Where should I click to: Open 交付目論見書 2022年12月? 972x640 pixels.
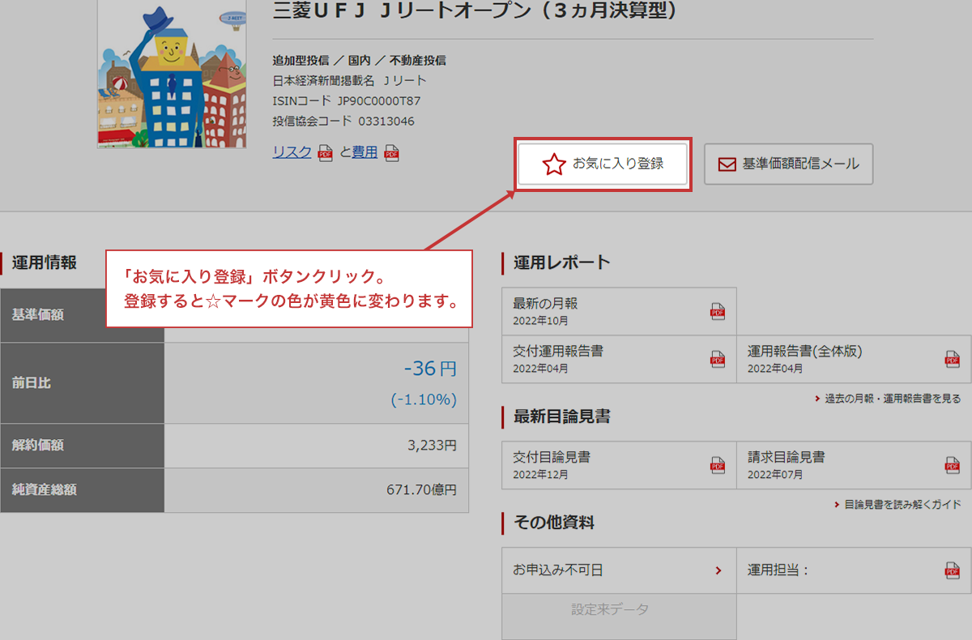coord(619,465)
